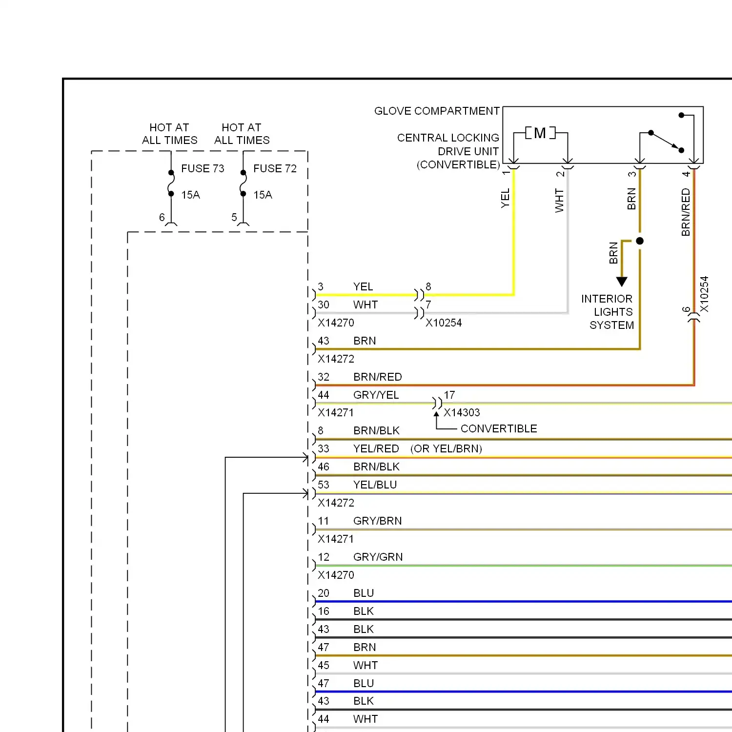Click the YEL/RED wire label
Viewport: 732px width, 732px height.
click(376, 448)
